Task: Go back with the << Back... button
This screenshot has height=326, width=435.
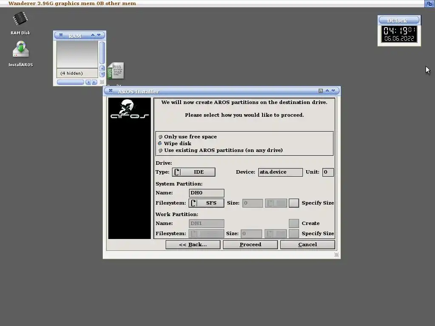Action: [x=193, y=245]
